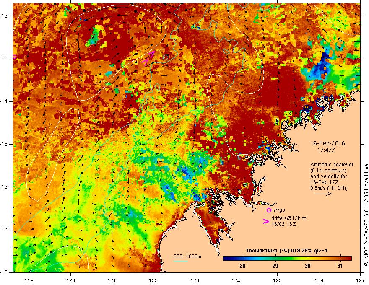The height and width of the screenshot is (285, 369).
Task: Click the green cool patch near 120.6E -12.5
Action: [95, 36]
